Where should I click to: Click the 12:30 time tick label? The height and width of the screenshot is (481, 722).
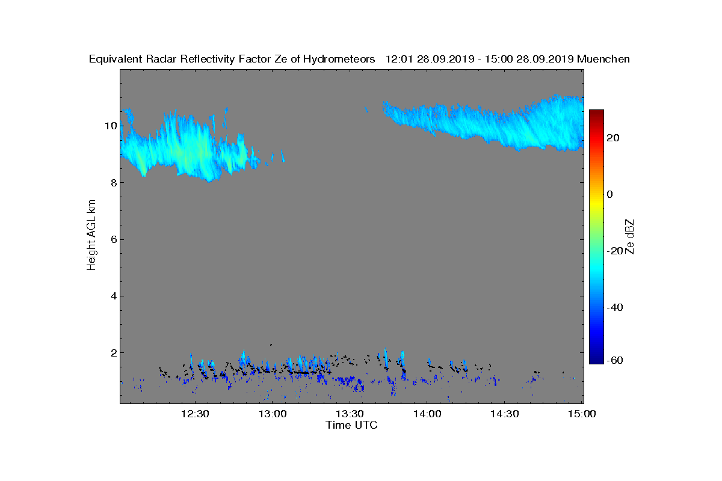pyautogui.click(x=194, y=414)
